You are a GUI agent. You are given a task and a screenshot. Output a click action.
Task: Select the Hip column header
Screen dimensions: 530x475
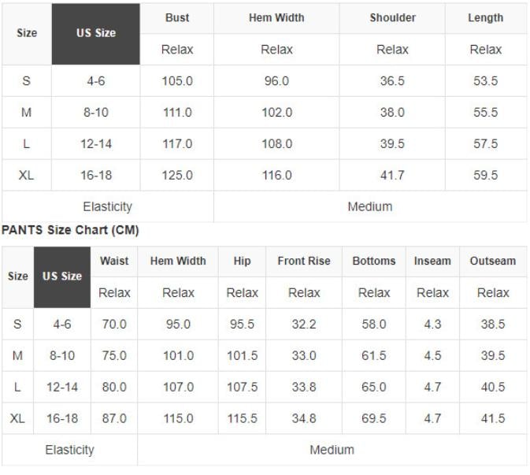[242, 261]
